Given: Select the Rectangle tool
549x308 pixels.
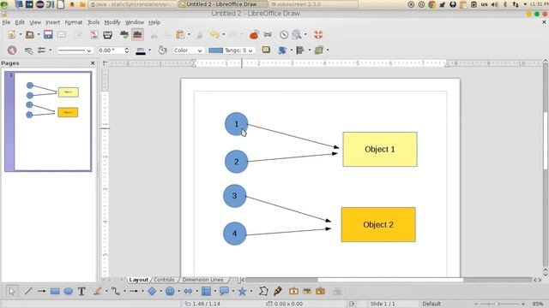Looking at the screenshot, I should tap(55, 291).
